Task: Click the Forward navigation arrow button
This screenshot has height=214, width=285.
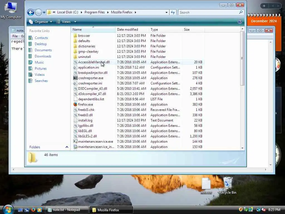Action: click(38, 12)
